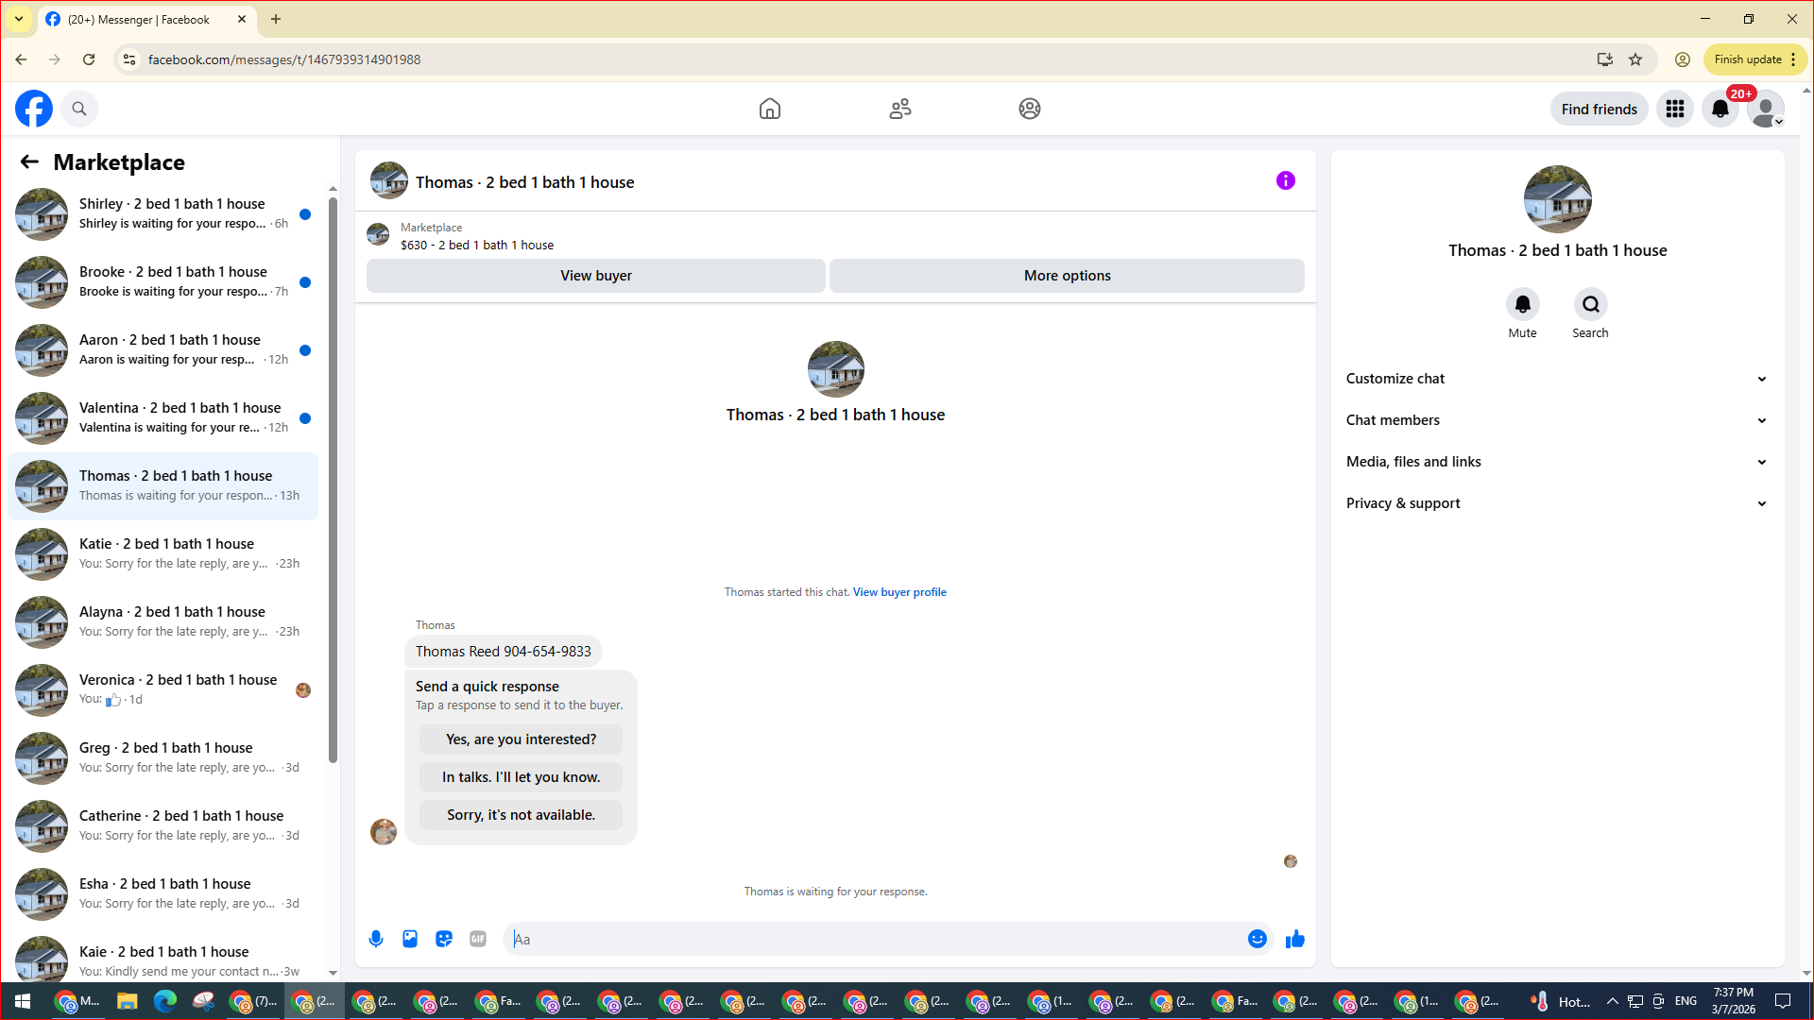Open the Friends icon in top navigation
The image size is (1814, 1020).
click(900, 109)
